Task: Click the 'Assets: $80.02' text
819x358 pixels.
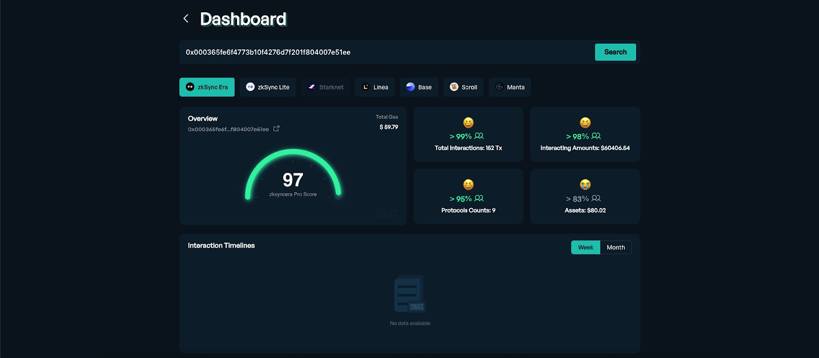Action: click(x=585, y=210)
